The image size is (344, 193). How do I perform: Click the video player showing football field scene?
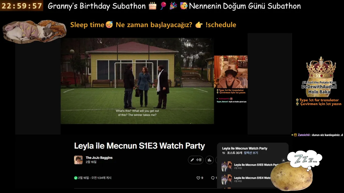(137, 81)
